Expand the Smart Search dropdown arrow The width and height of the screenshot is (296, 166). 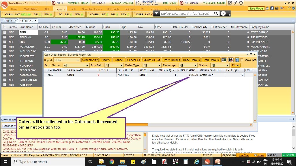click(156, 13)
